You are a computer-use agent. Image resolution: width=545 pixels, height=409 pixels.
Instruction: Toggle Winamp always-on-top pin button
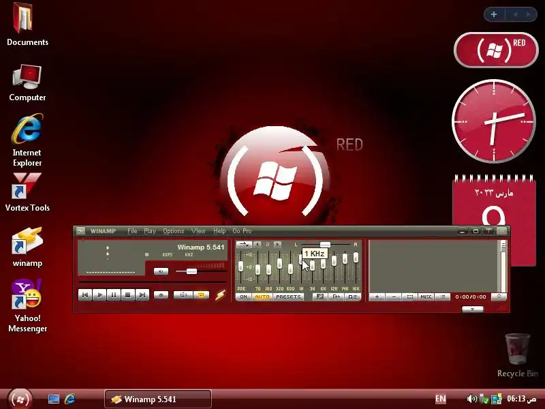coord(488,231)
